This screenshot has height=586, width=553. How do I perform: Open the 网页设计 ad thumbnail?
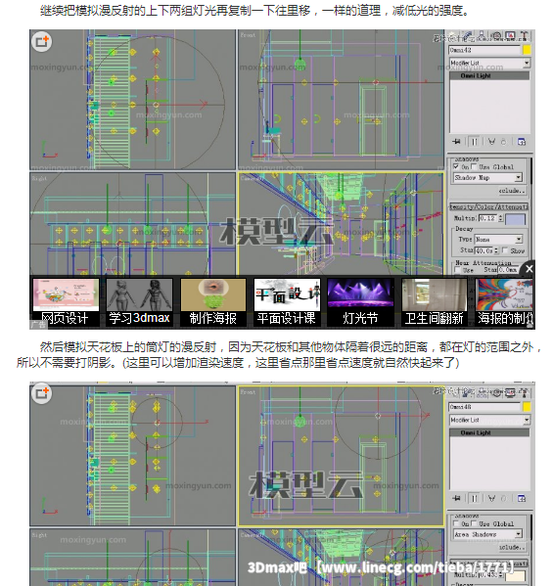(x=66, y=302)
